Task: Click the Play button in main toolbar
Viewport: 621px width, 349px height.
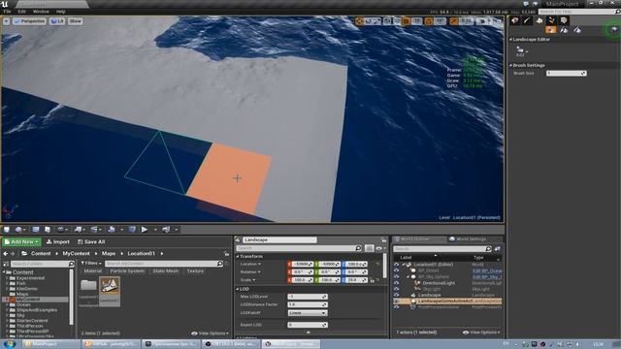Action: (145, 230)
